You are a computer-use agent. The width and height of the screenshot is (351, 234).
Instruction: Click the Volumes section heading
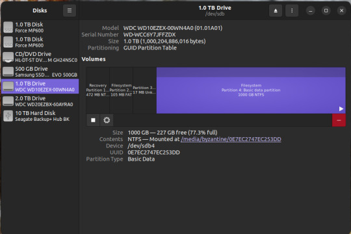(94, 59)
